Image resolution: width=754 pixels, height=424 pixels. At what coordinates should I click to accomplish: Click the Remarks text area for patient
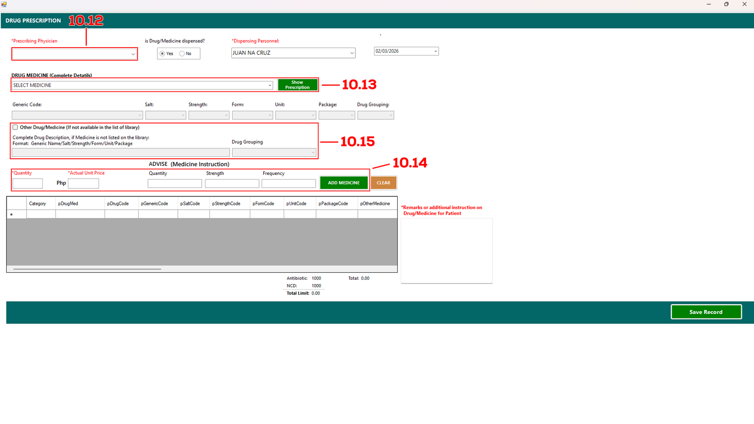point(446,251)
